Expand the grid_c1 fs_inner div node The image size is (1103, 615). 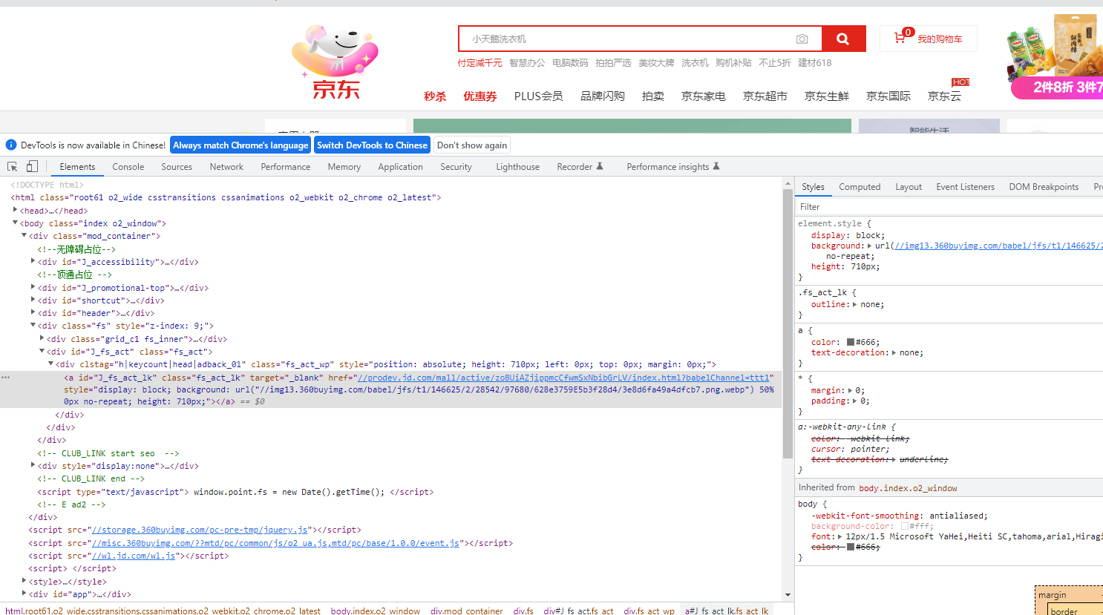[42, 338]
